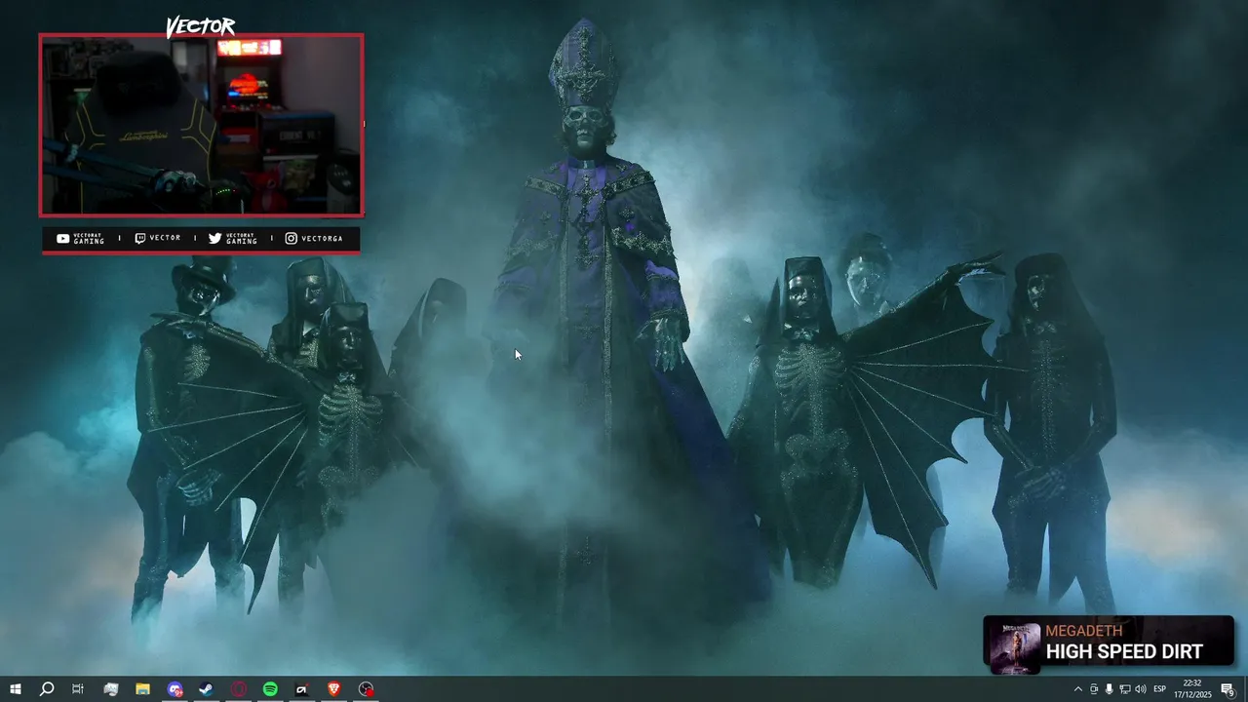Screen dimensions: 1248x702
Task: Click the microphone tray icon
Action: coord(1109,689)
